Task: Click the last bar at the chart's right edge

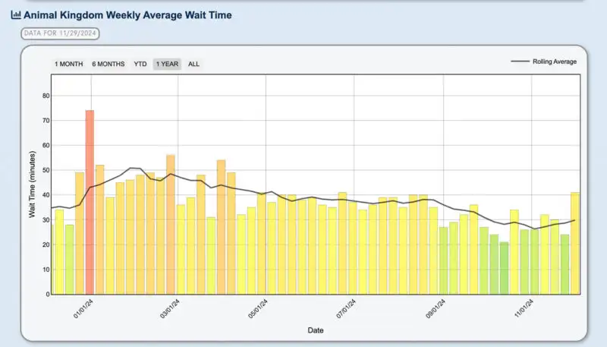Action: coord(575,243)
